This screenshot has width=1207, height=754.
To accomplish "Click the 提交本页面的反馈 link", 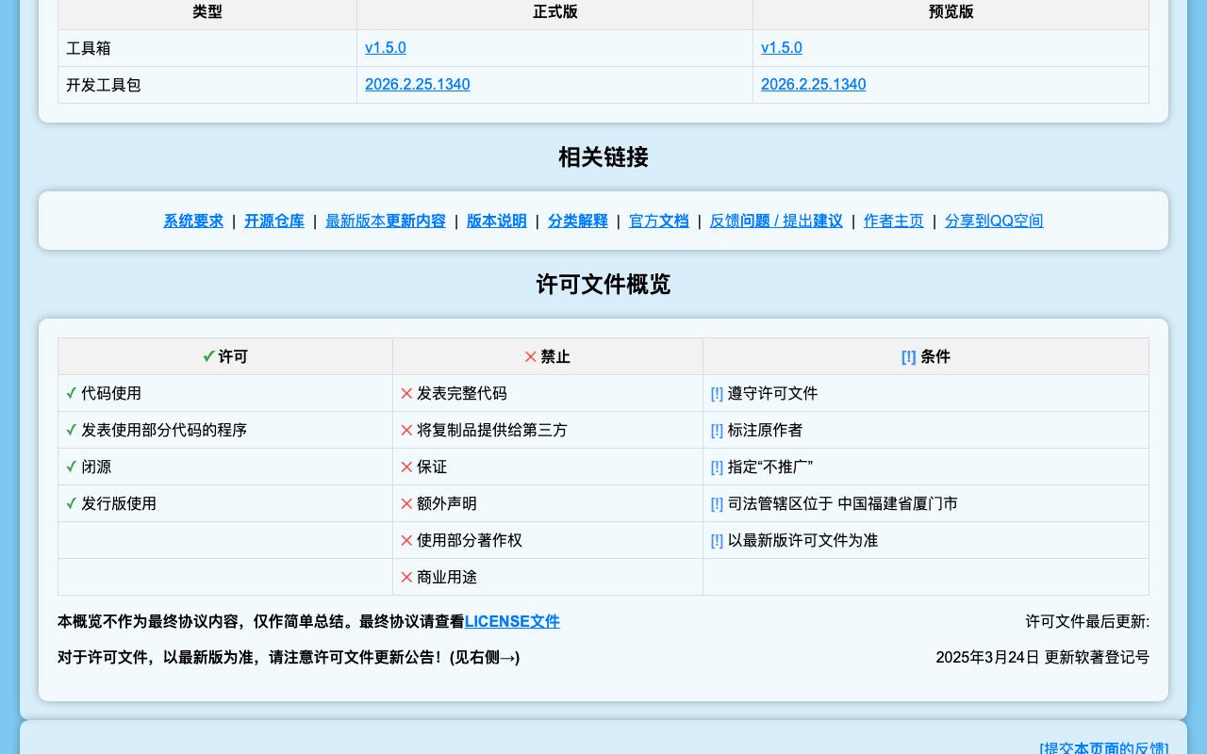I will coord(1104,749).
